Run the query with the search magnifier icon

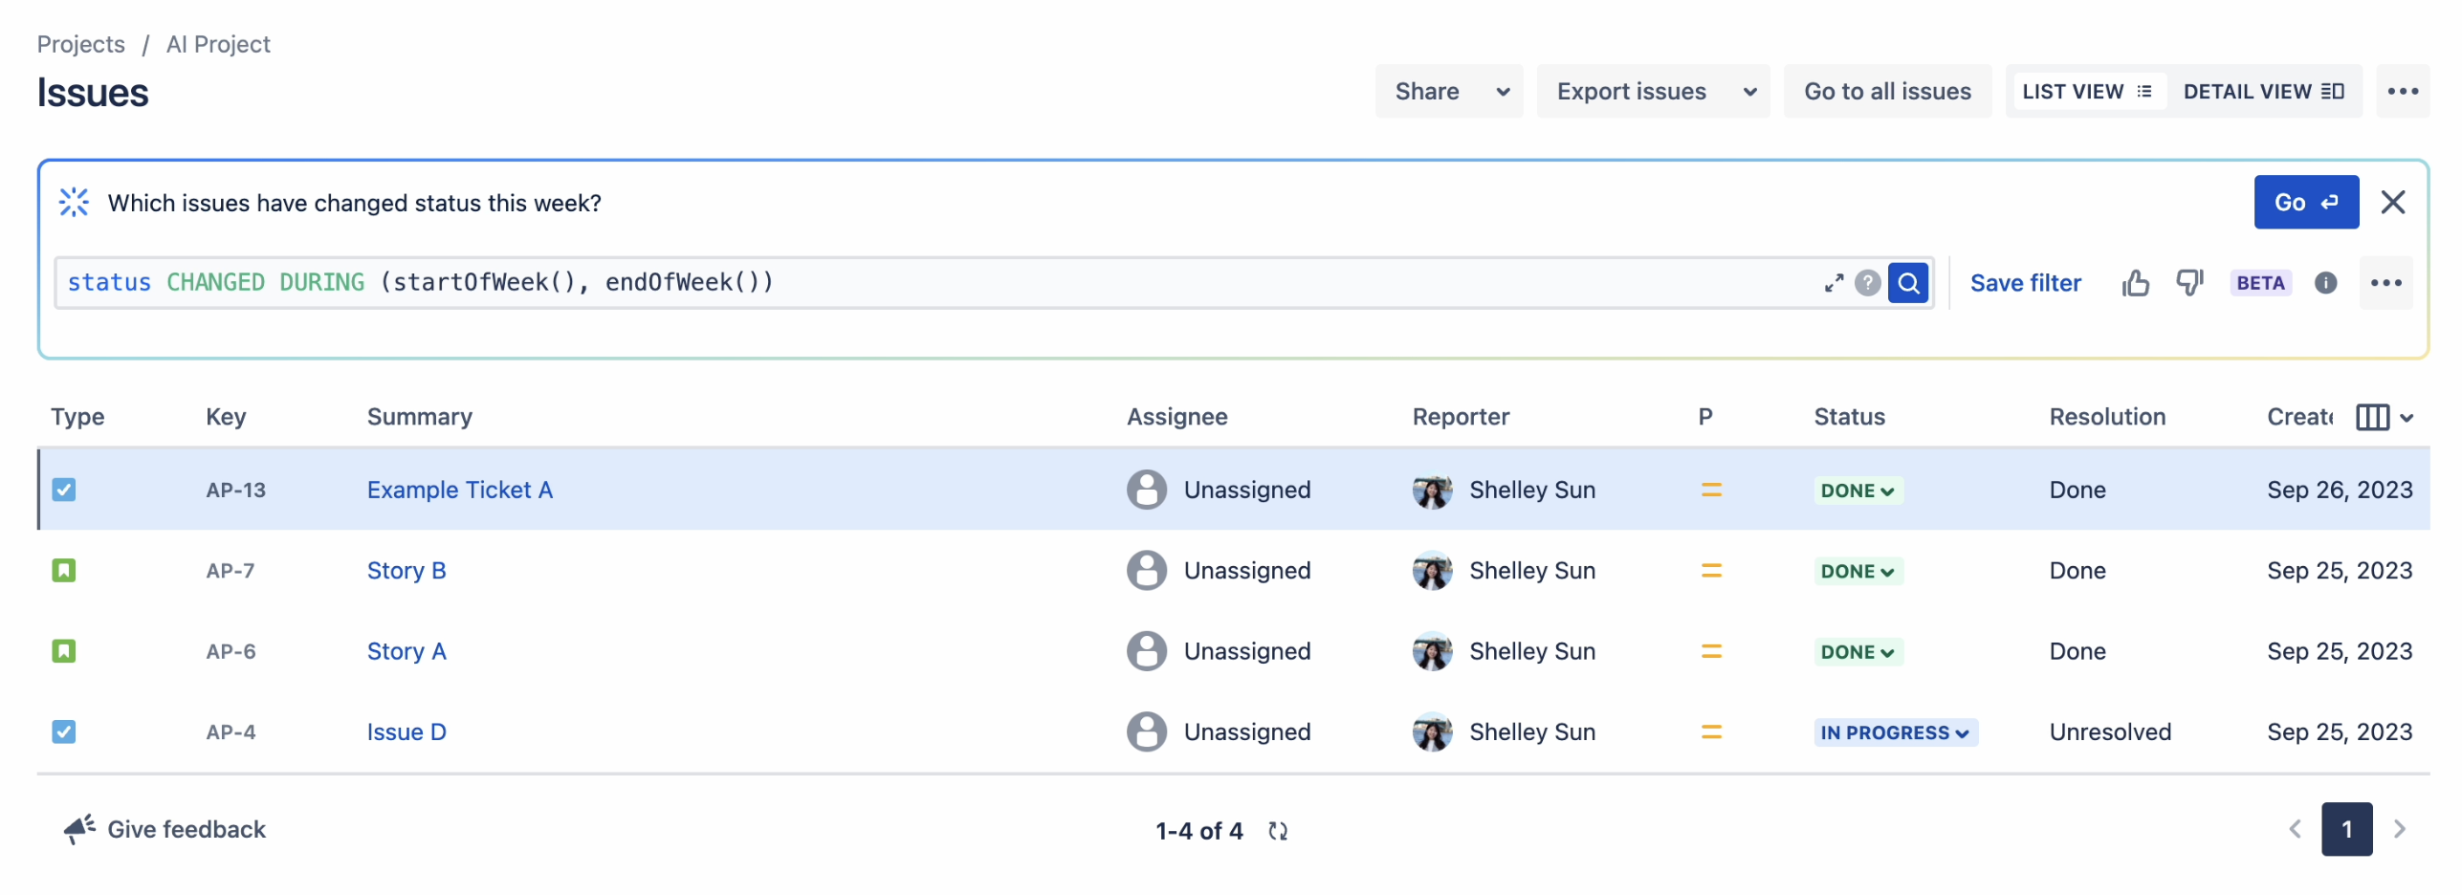[1909, 282]
